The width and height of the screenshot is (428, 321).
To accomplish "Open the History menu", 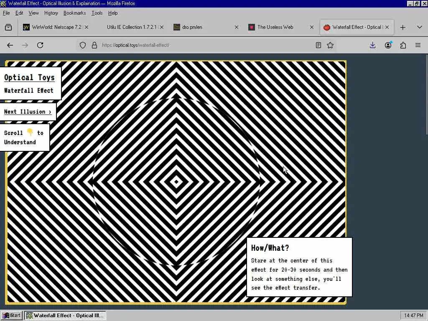I will [51, 13].
